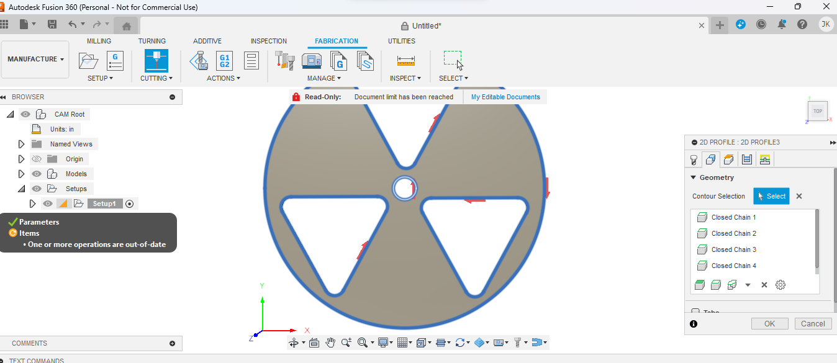Viewport: 837px width, 363px height.
Task: Open the JK user profile
Action: pos(825,24)
